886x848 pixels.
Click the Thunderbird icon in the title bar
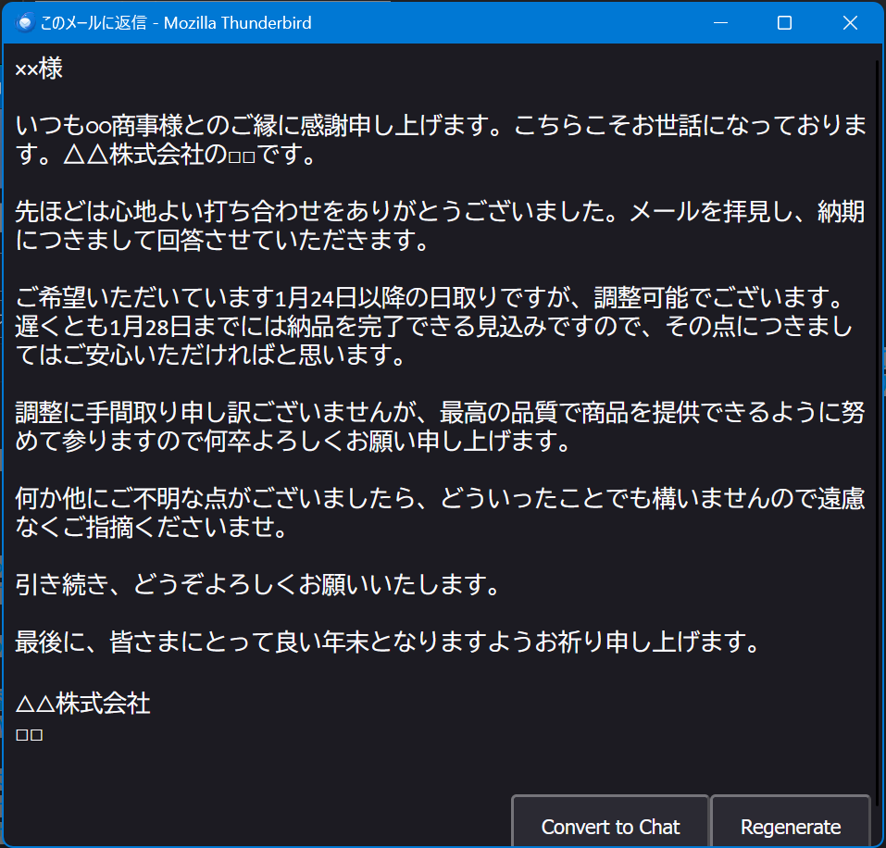24,22
